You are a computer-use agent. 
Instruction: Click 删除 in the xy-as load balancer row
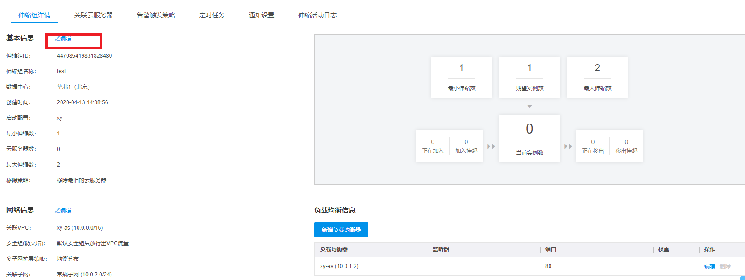(x=725, y=266)
